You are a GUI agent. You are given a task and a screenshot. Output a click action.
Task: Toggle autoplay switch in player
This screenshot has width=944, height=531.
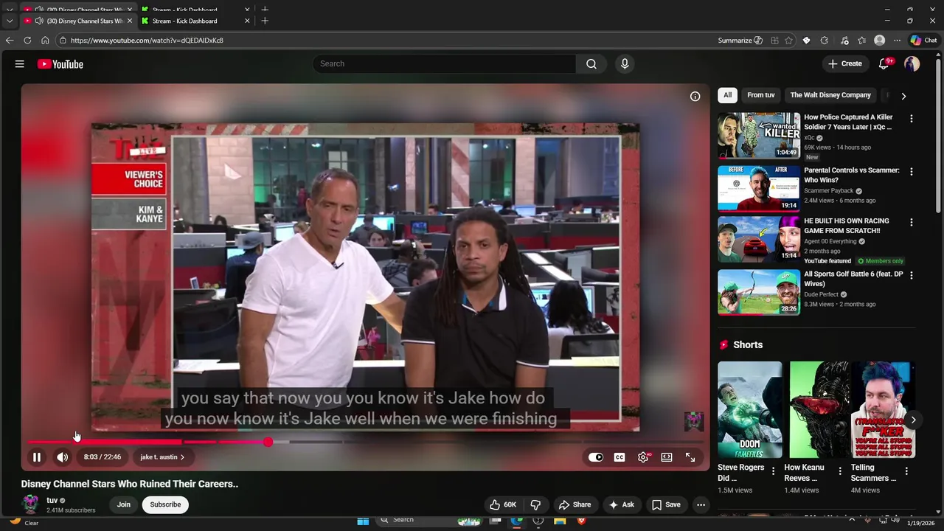click(x=596, y=457)
